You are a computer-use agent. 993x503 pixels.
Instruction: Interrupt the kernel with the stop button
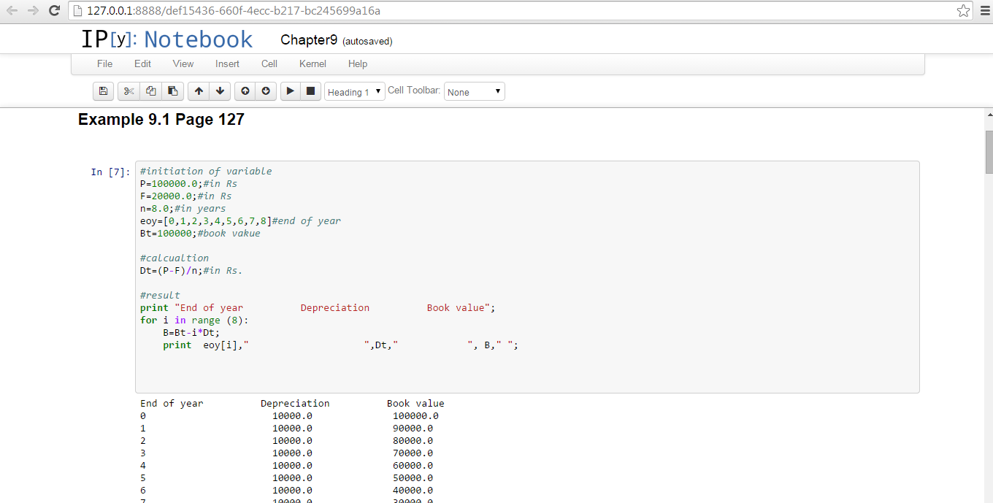point(310,91)
